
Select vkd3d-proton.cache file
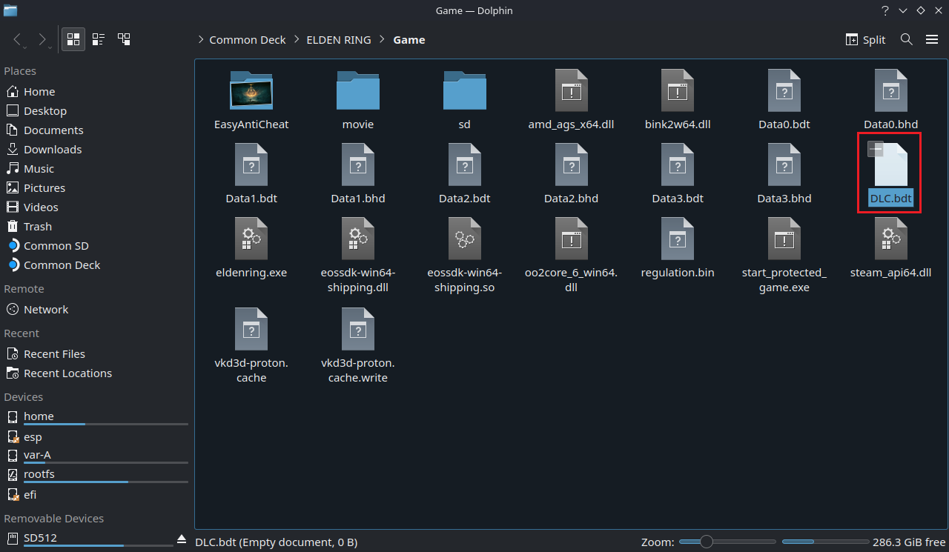251,346
